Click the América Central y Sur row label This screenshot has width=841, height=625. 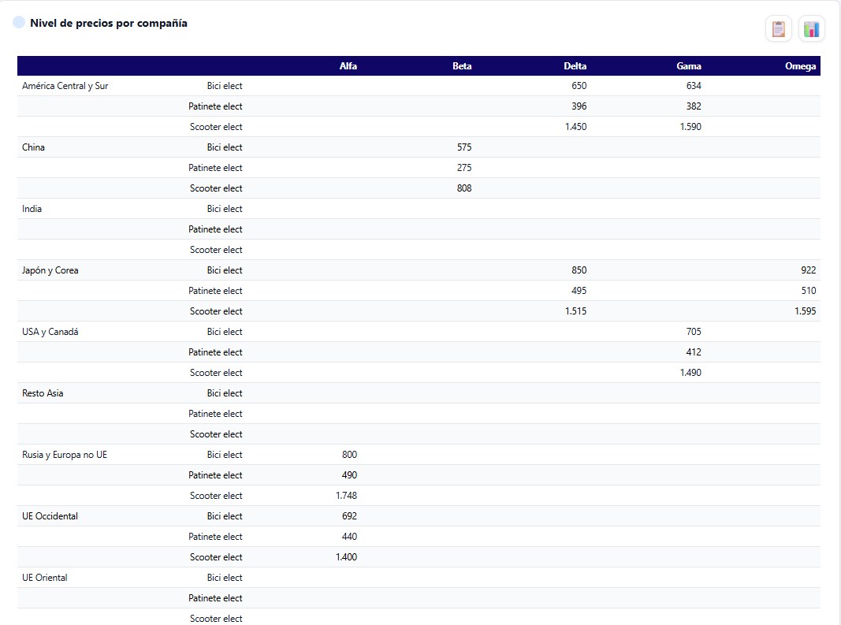65,86
